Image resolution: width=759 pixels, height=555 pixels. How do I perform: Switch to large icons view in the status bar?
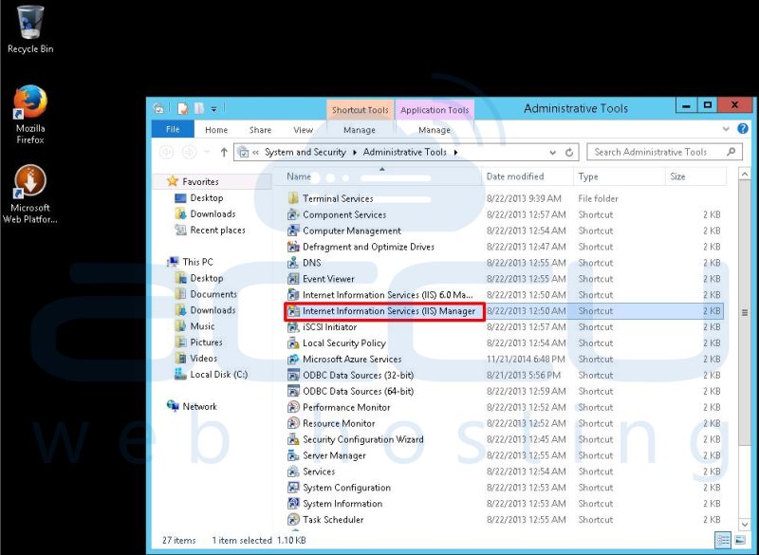pos(740,541)
